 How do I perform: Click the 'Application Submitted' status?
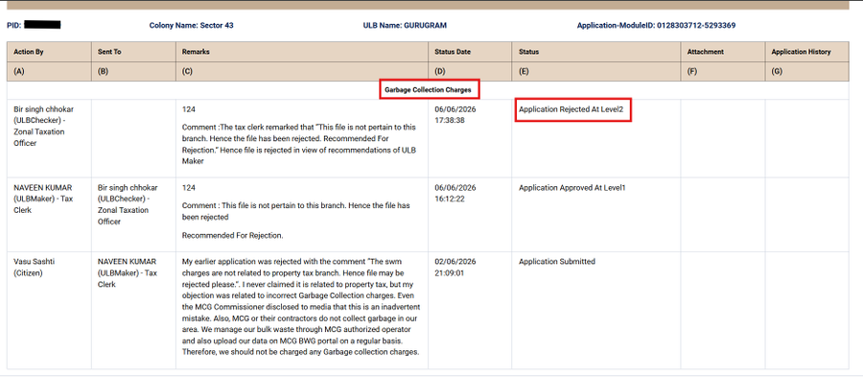click(556, 262)
